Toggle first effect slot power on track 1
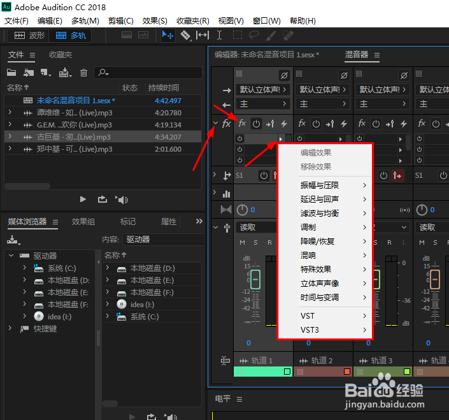Screen dimensions: 449x420 click(x=239, y=139)
